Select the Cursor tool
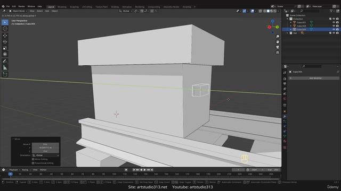Screen dimensions: 341x191 5,29
